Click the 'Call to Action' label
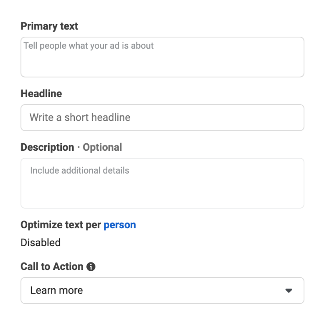The width and height of the screenshot is (332, 312). (52, 266)
